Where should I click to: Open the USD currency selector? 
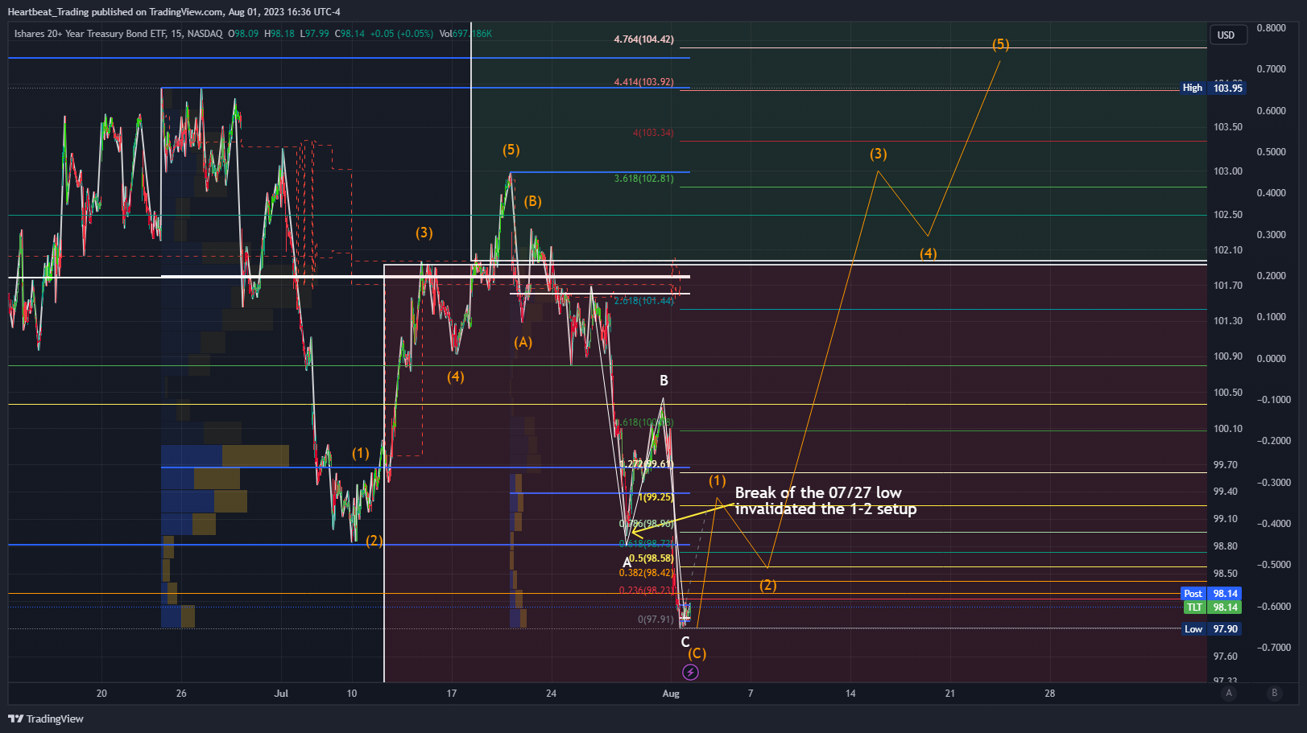[x=1227, y=35]
